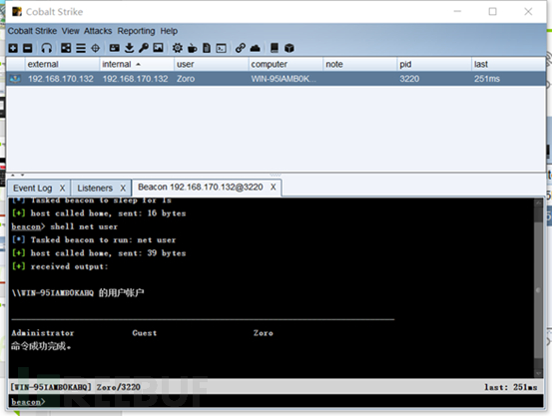
Task: Click the chain link host file icon
Action: tap(241, 48)
